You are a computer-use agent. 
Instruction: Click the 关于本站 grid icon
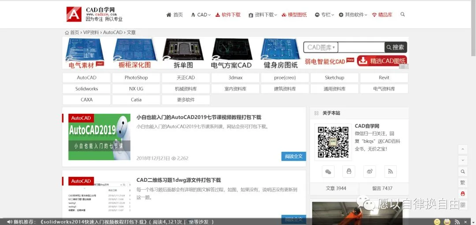pos(316,113)
